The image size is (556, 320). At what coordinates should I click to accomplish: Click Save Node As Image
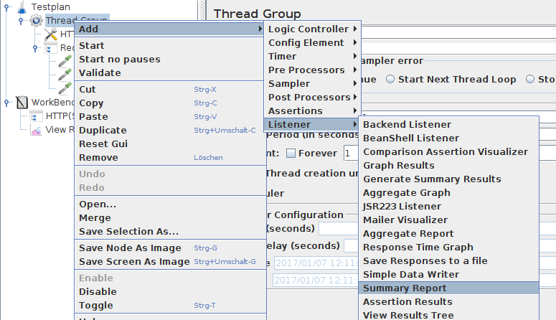pos(129,248)
